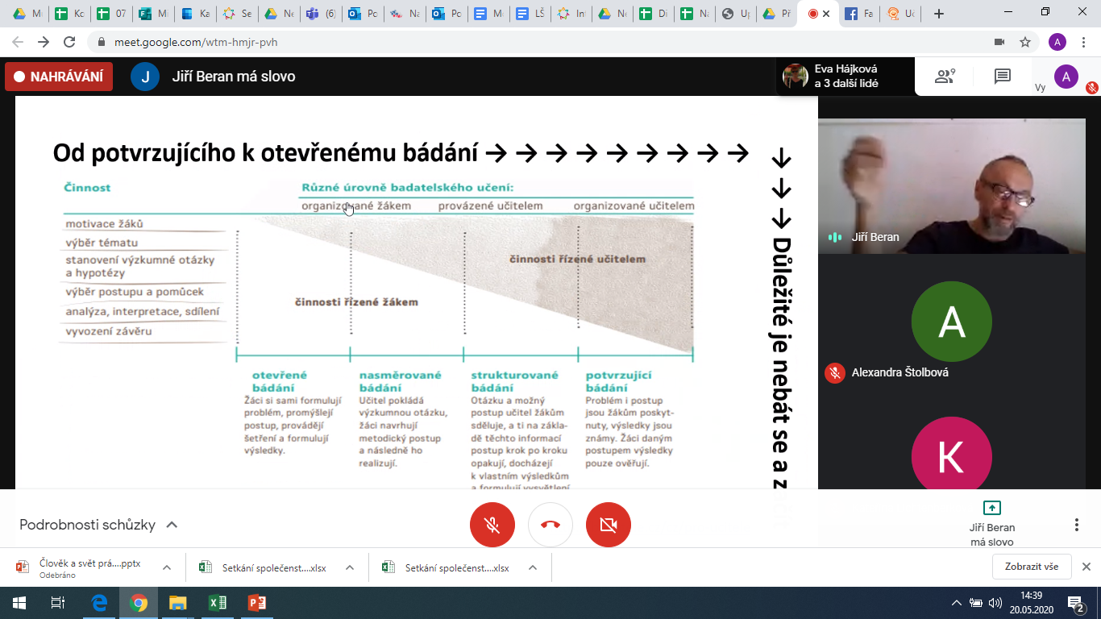This screenshot has width=1101, height=619.
Task: Click the NAHRÁVÁNÍ recording indicator
Action: click(59, 77)
